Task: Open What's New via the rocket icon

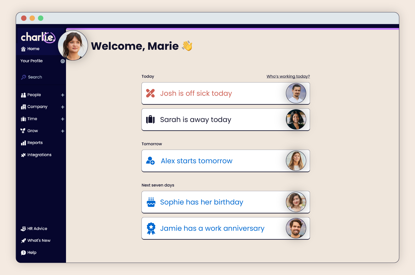Action: pyautogui.click(x=23, y=240)
